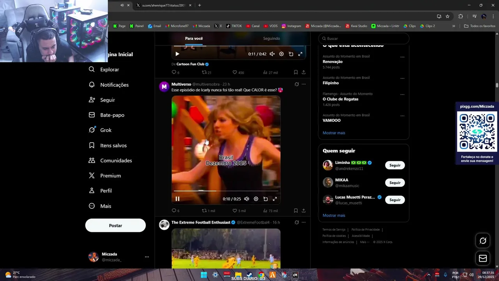Open Bate-papo messages

click(106, 115)
